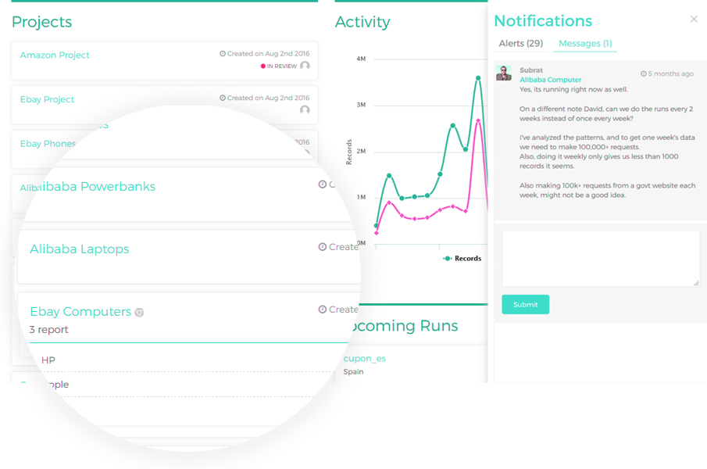Open the Alibaba Laptops project
This screenshot has width=707, height=469.
coord(80,249)
